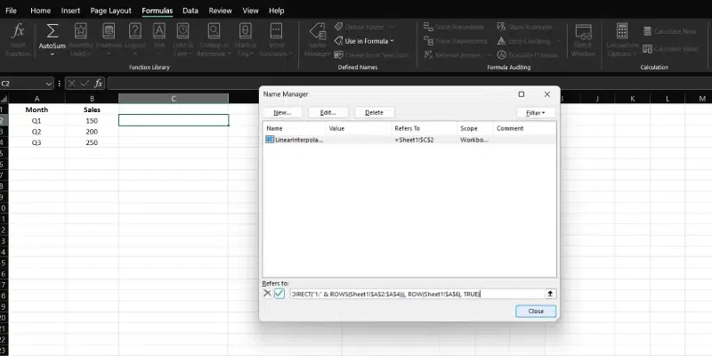Viewport: 712px width, 356px height.
Task: Expand the Error Checking dropdown arrow
Action: 559,41
